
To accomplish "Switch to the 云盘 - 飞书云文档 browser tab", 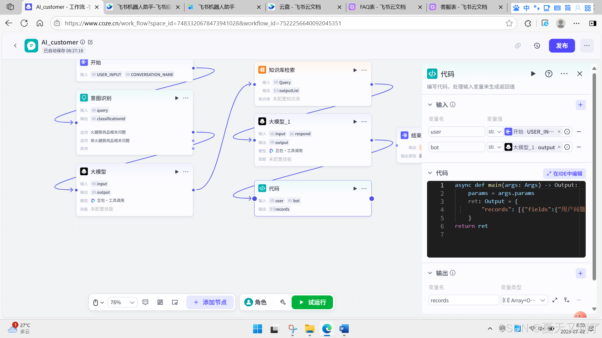I will (x=300, y=7).
